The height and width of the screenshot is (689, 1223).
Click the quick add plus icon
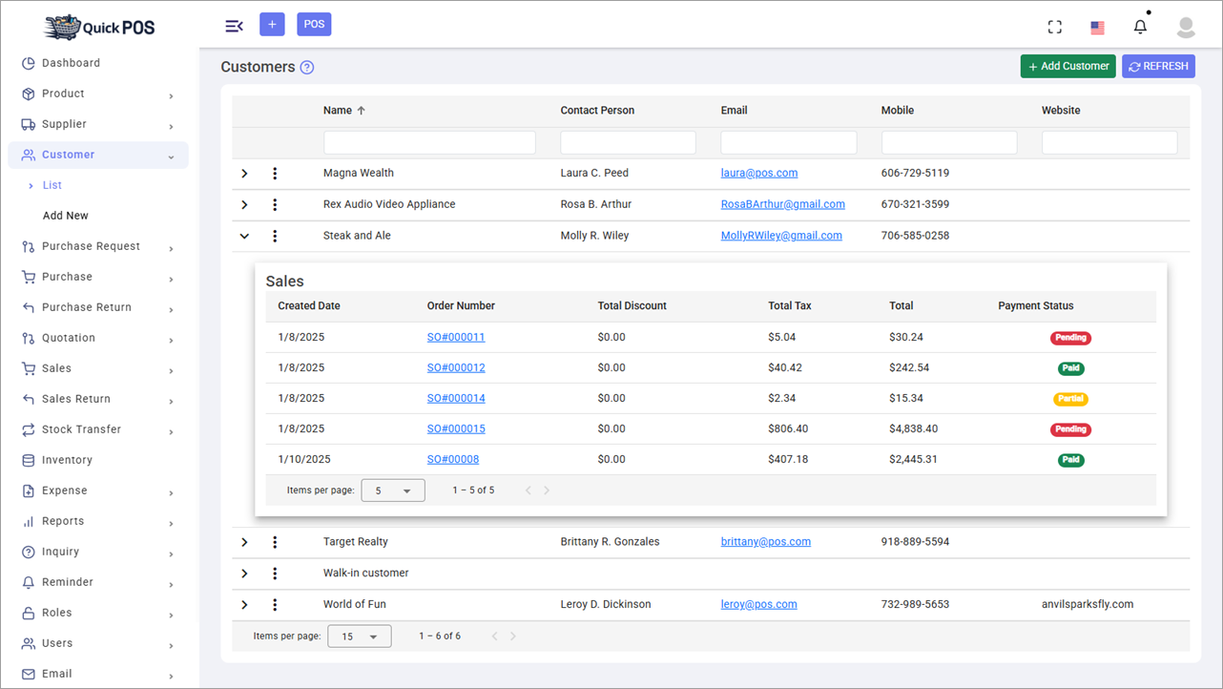tap(272, 24)
